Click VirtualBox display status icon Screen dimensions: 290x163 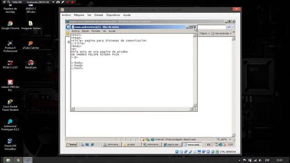[x=199, y=152]
